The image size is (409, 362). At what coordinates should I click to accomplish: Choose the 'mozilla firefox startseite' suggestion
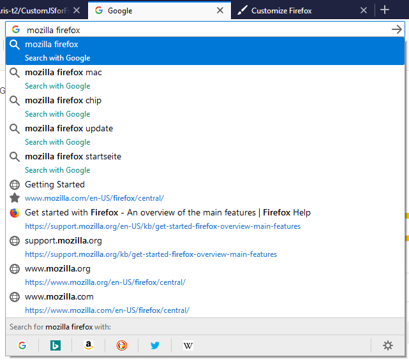[205, 163]
